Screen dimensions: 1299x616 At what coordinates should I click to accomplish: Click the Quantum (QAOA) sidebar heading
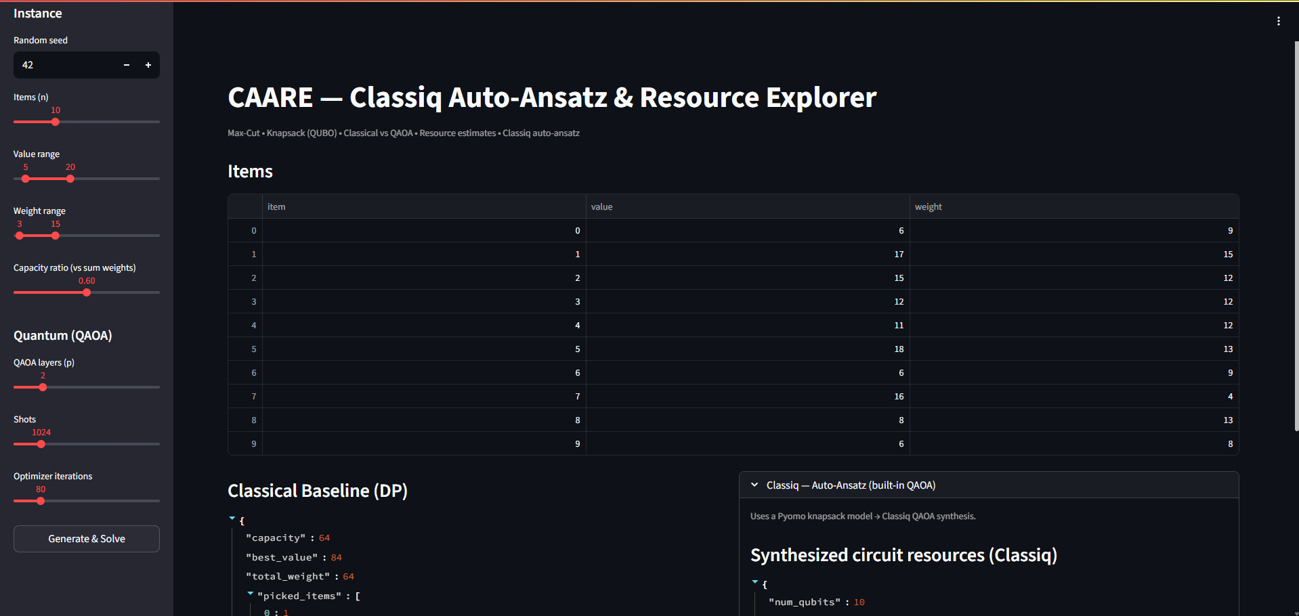63,336
